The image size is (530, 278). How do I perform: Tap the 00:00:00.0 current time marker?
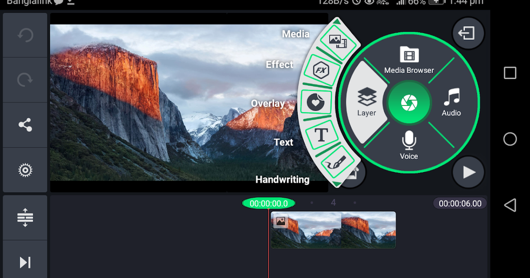(x=269, y=204)
